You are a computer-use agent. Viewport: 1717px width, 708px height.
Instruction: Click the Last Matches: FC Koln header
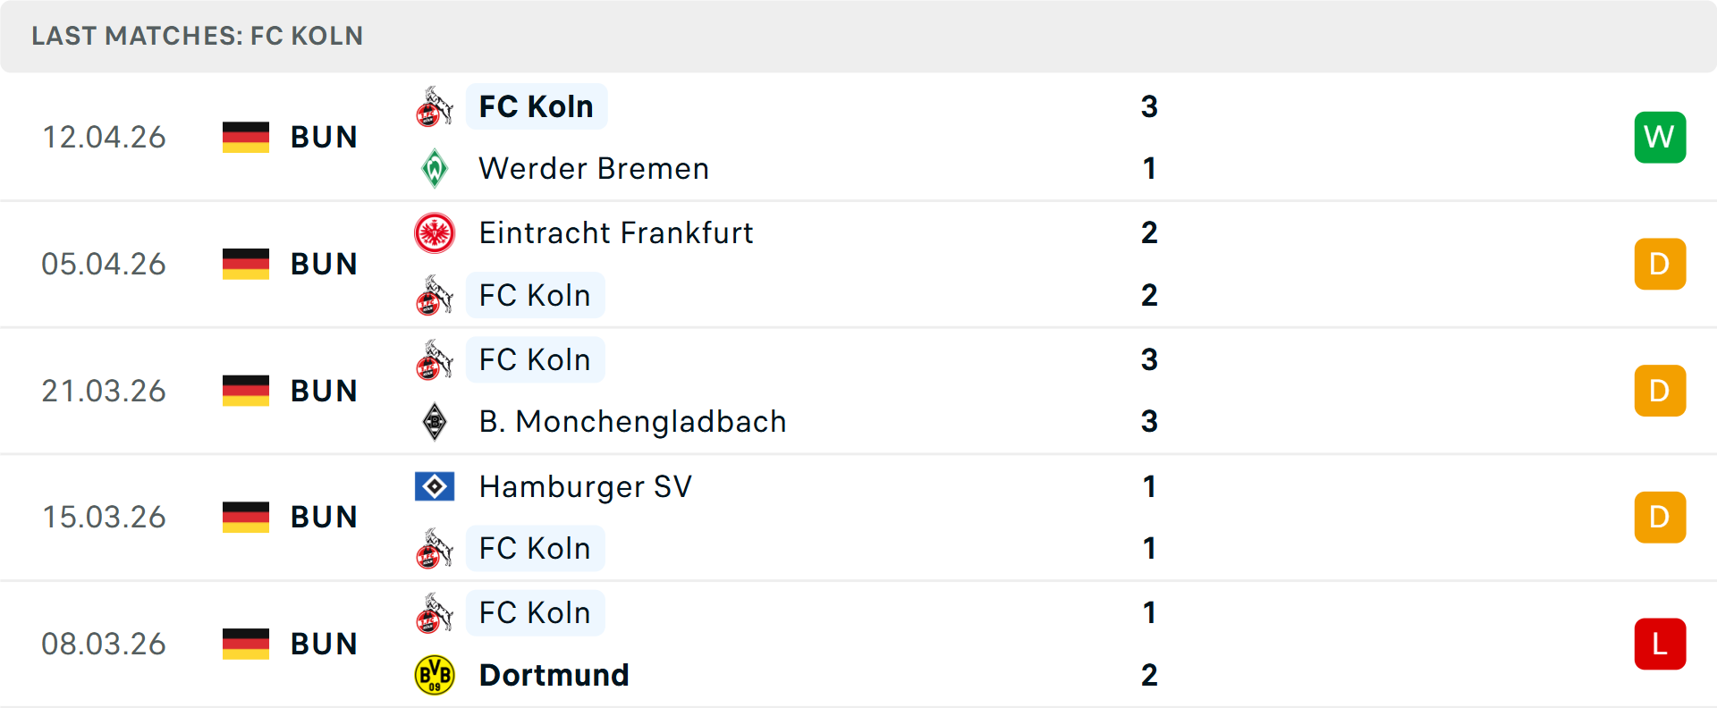click(x=198, y=36)
